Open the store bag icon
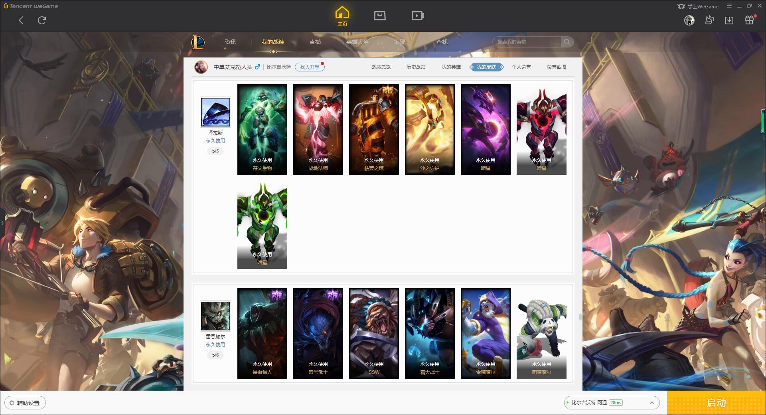The image size is (766, 415). [379, 16]
